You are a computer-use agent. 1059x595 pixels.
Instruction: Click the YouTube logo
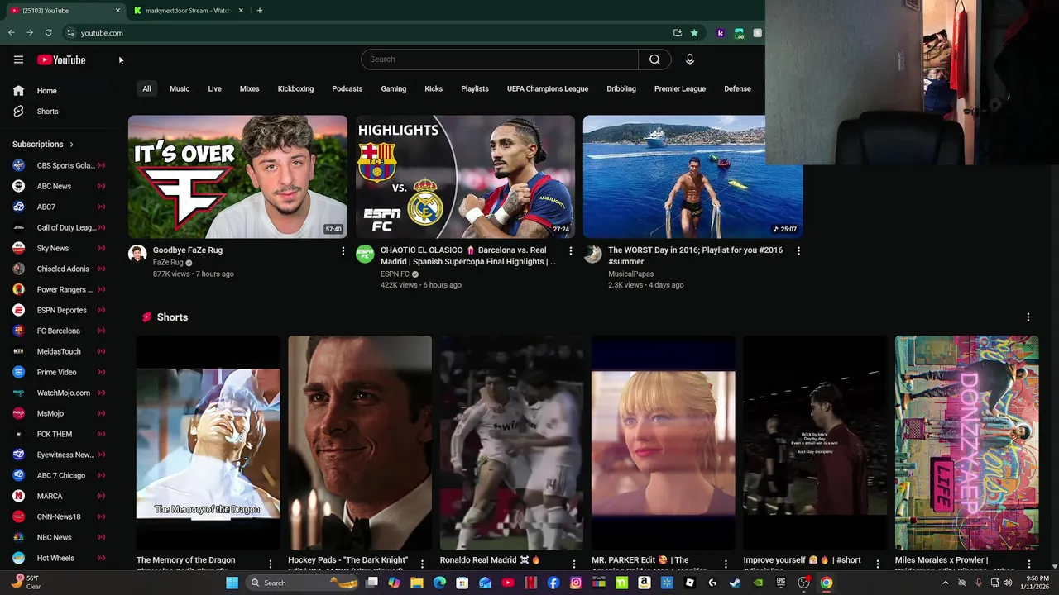pyautogui.click(x=61, y=59)
